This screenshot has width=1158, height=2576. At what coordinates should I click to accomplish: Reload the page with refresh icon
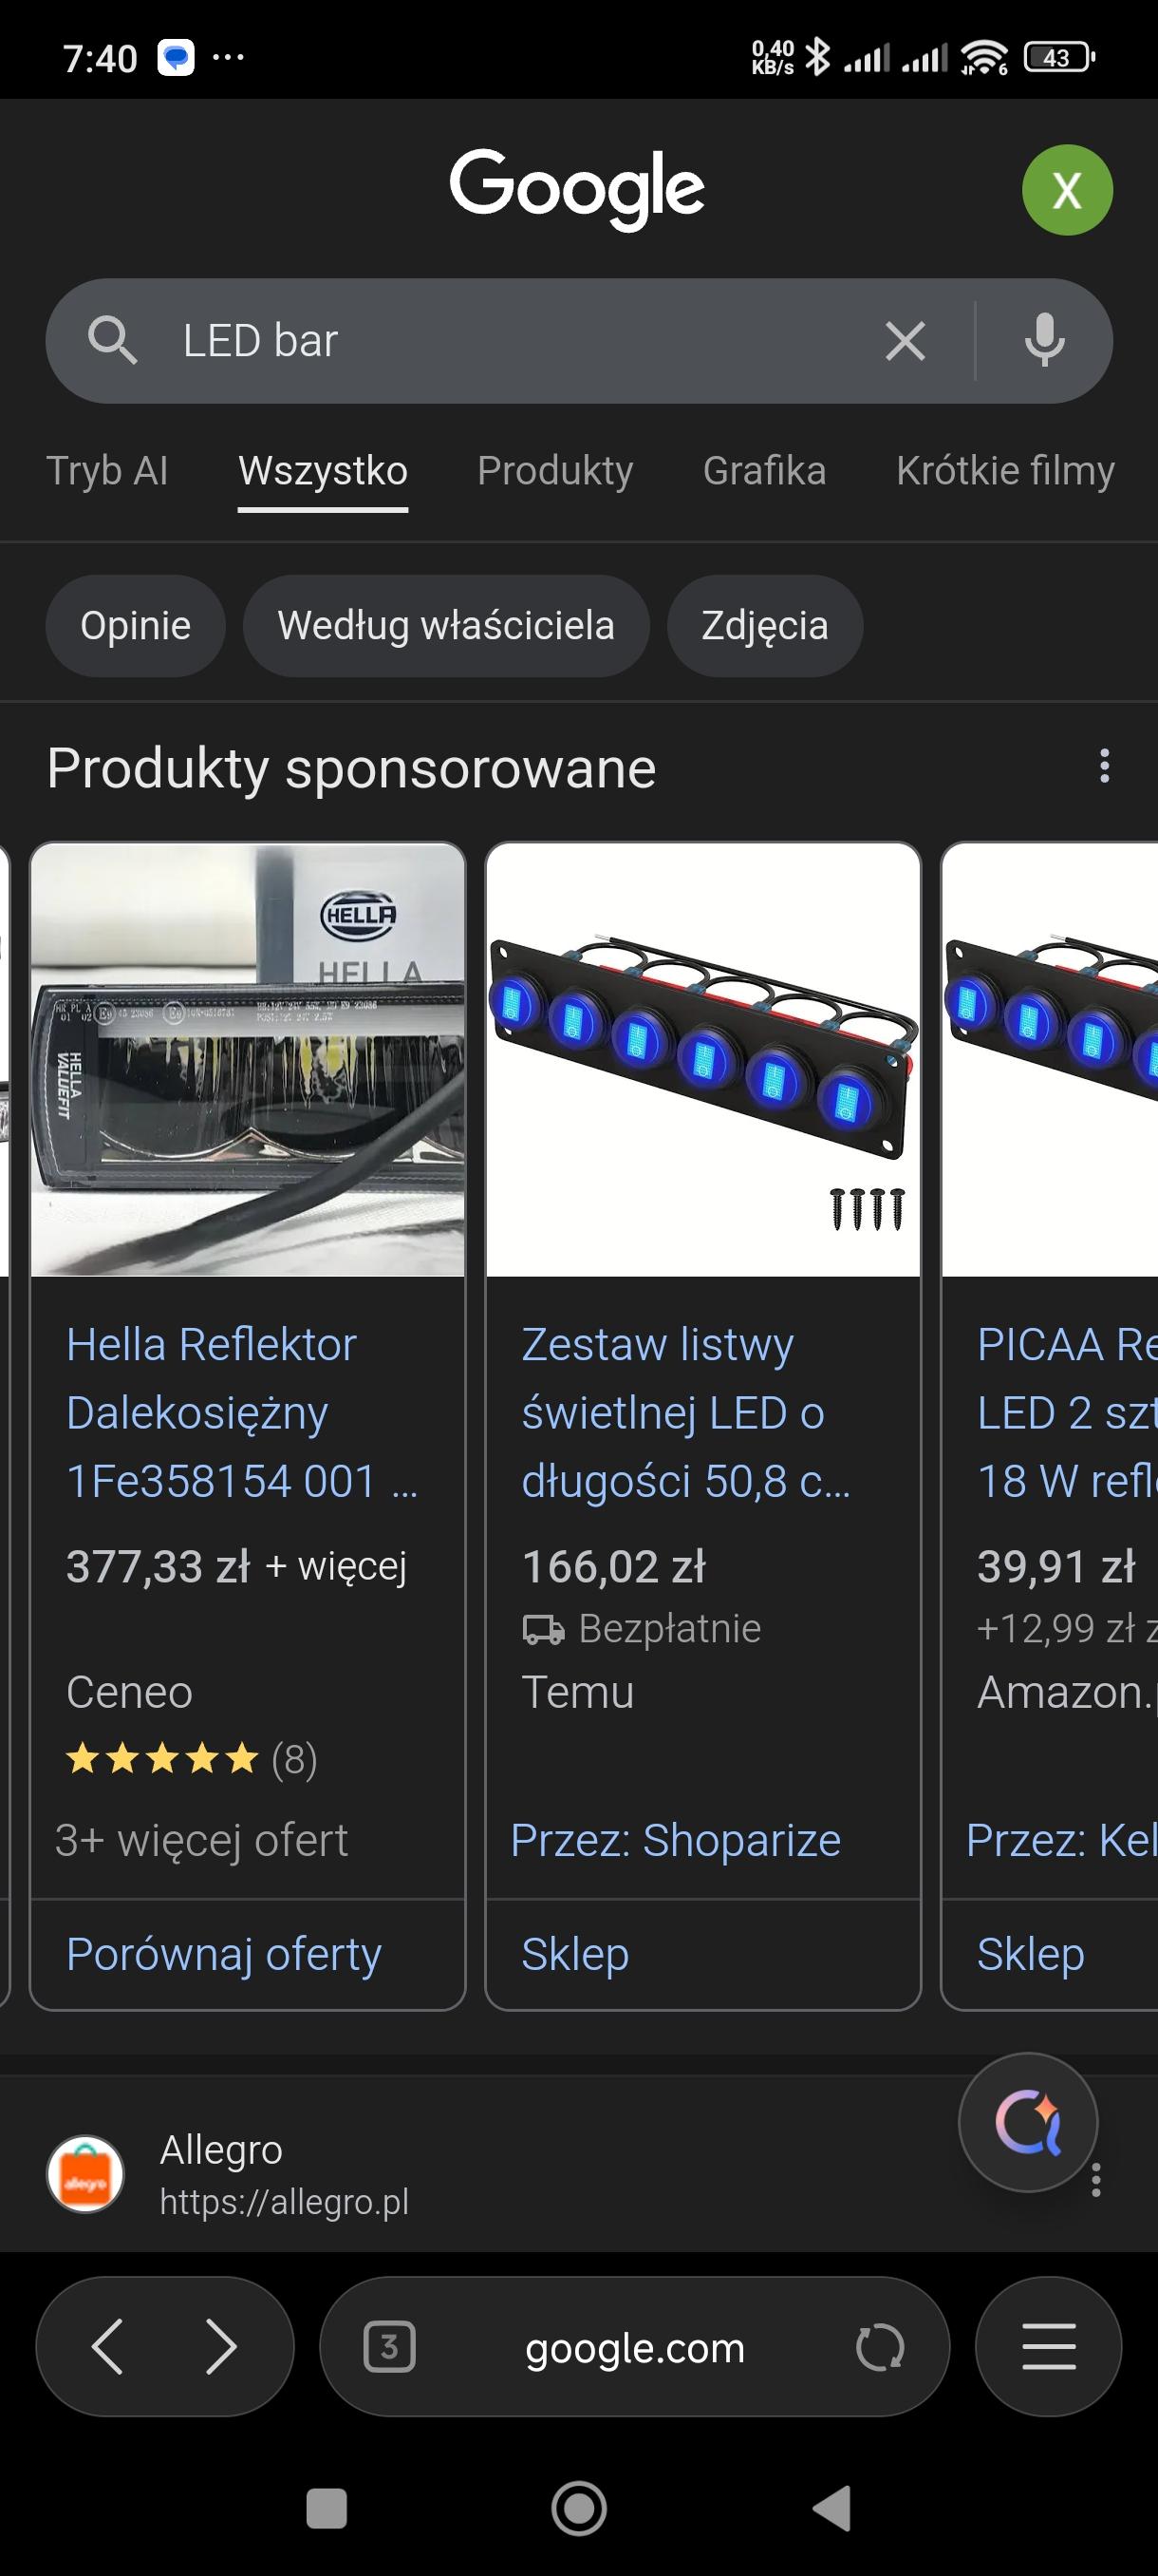[879, 2347]
